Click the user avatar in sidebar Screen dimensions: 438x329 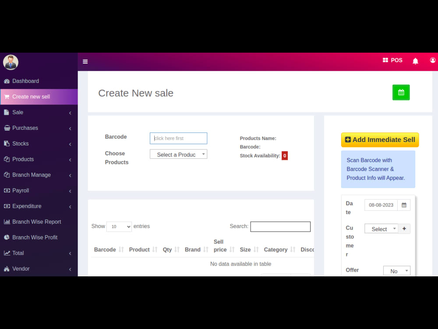coord(11,62)
